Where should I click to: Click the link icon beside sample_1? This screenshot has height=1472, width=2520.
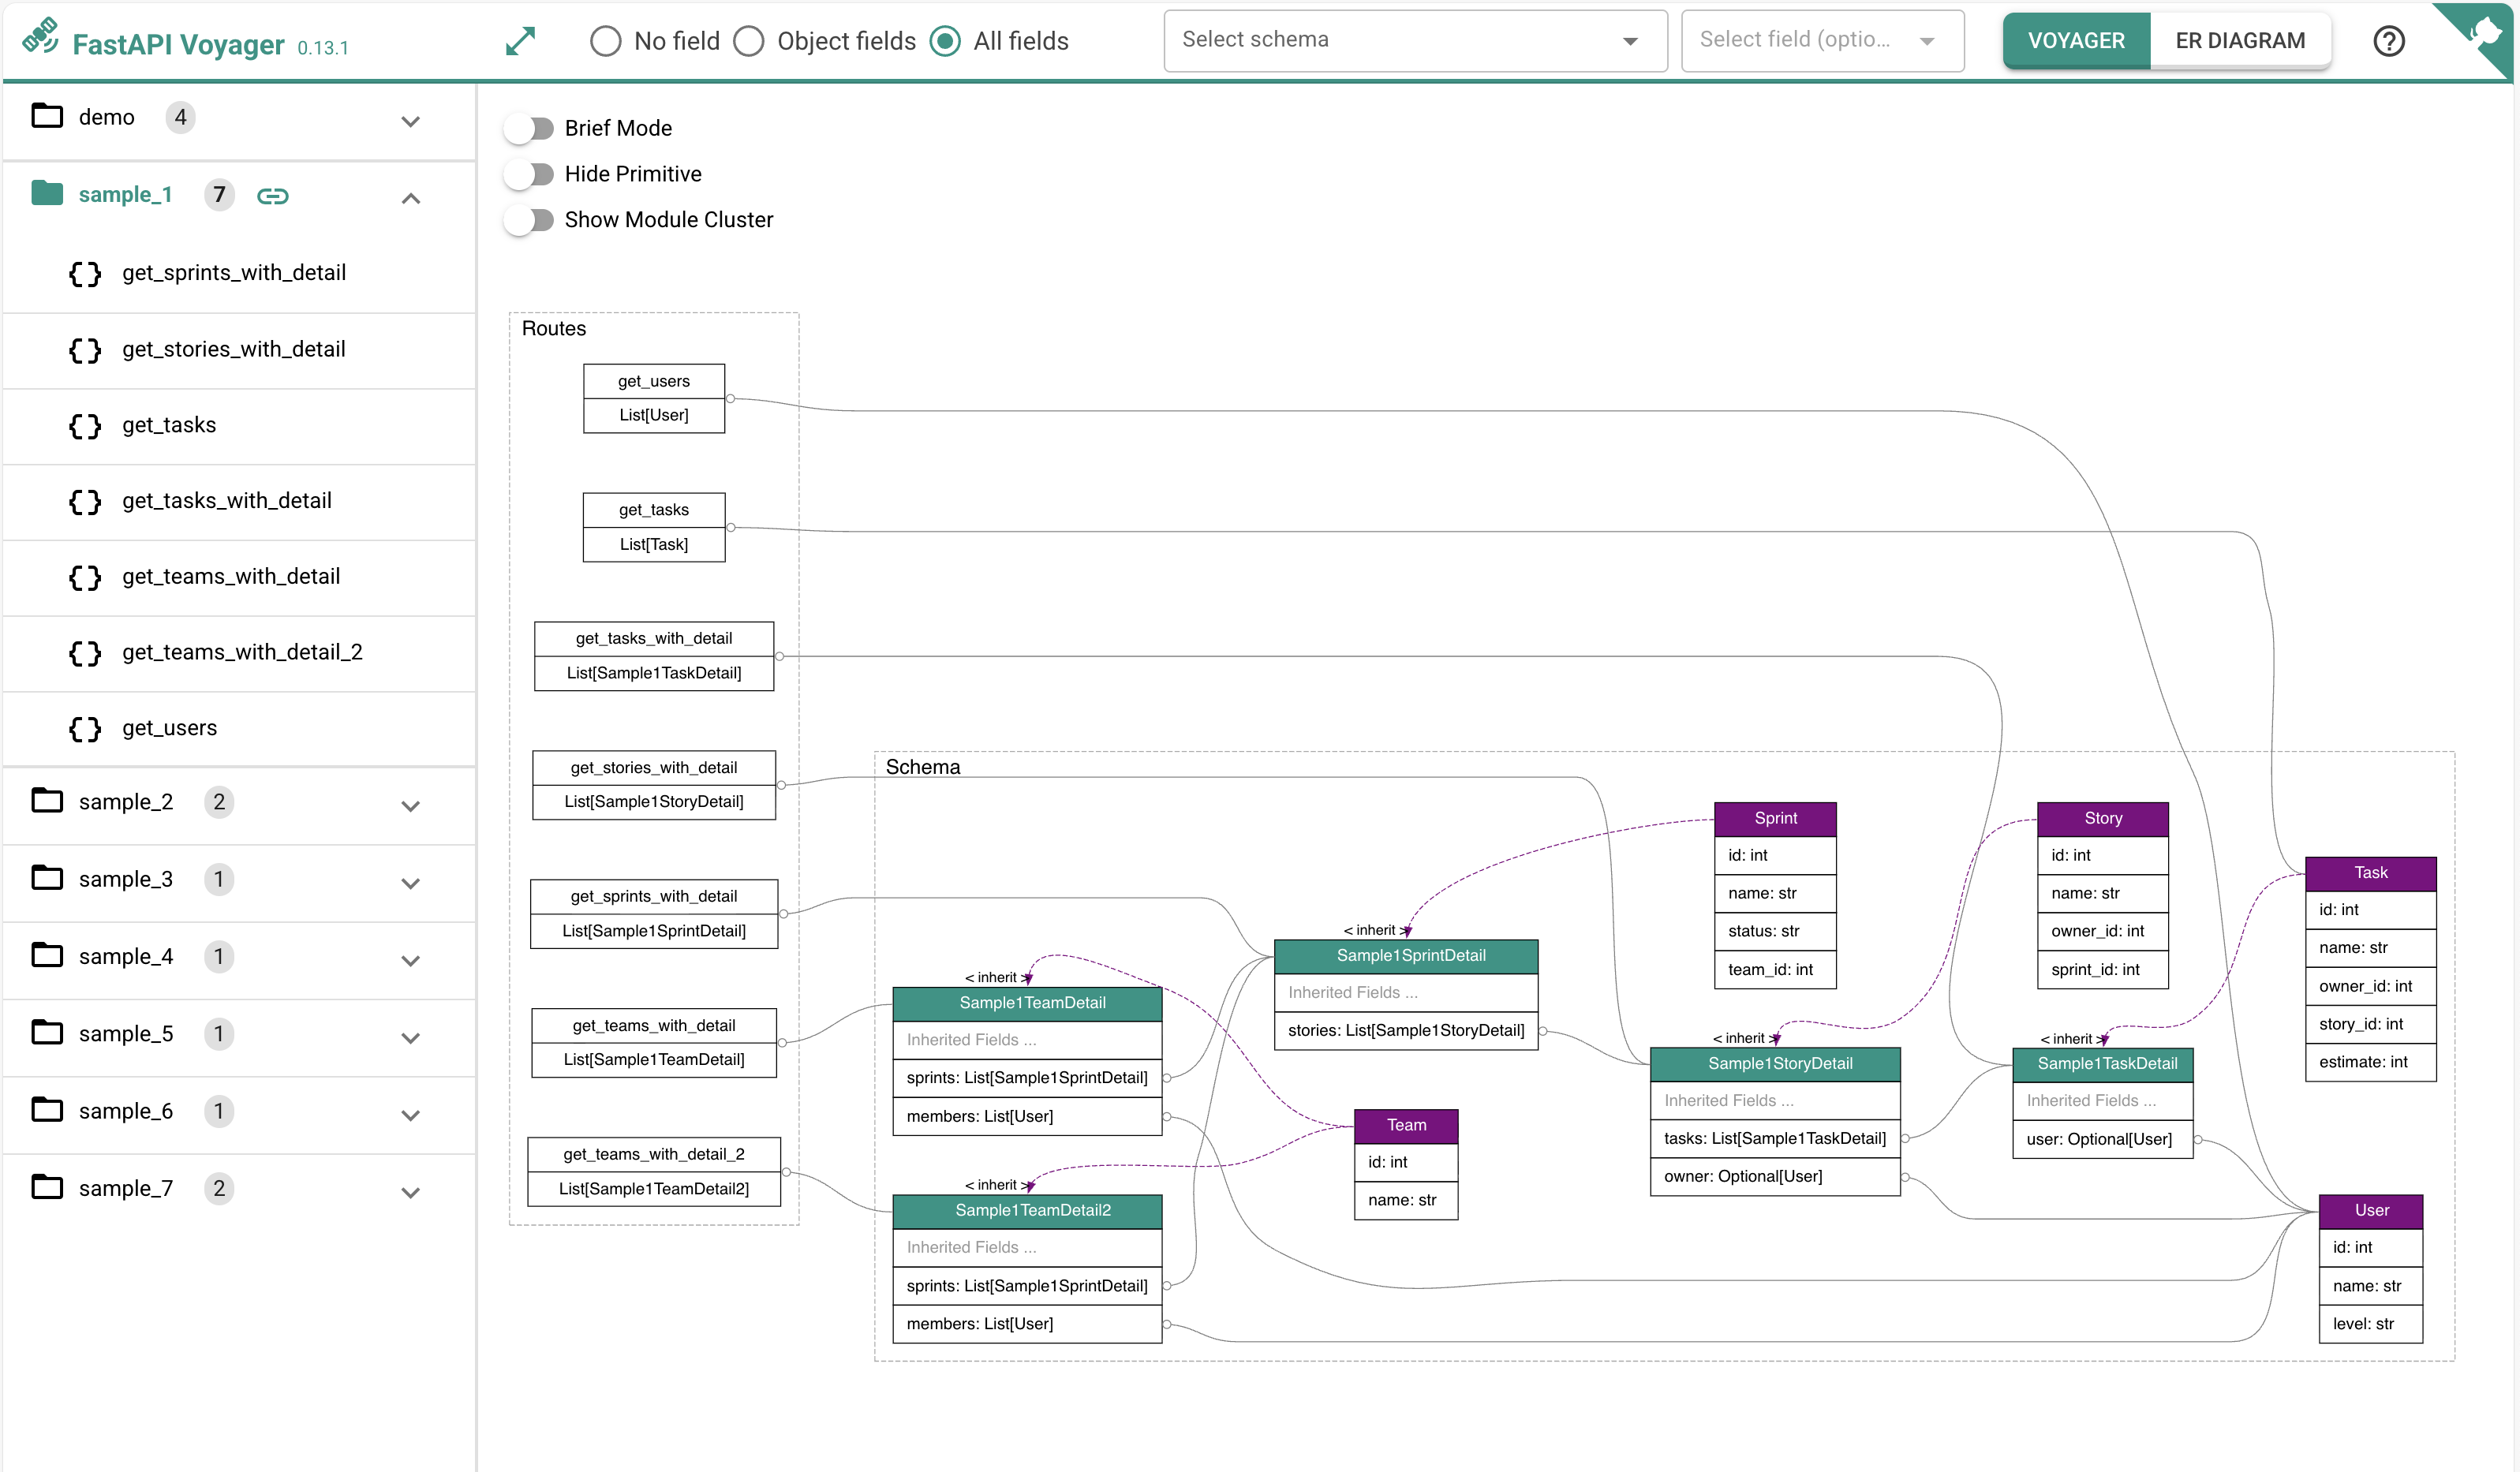pos(272,196)
